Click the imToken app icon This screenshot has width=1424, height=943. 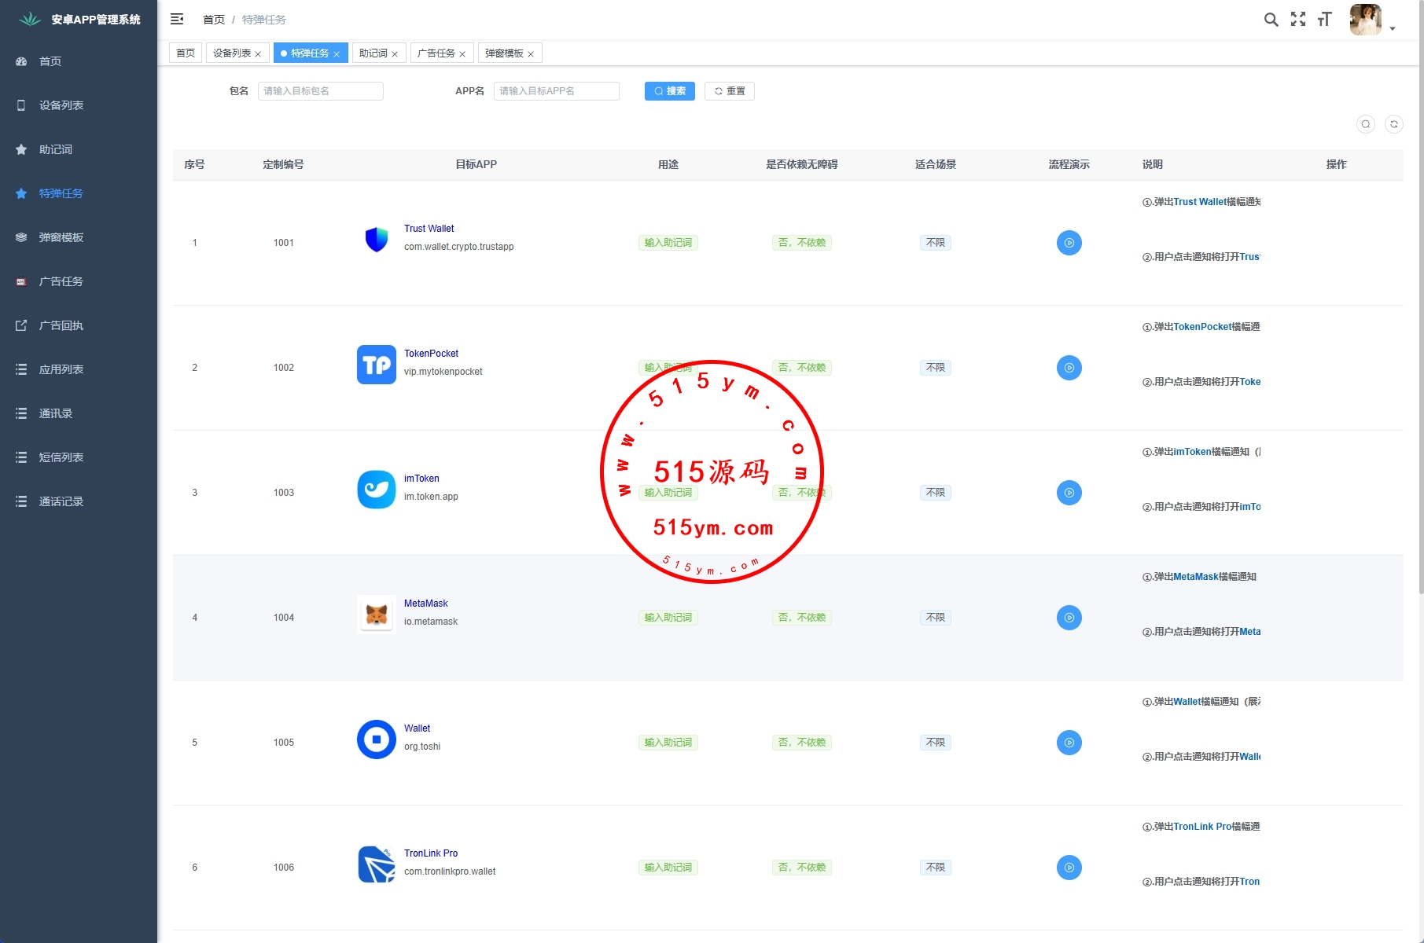(x=377, y=490)
